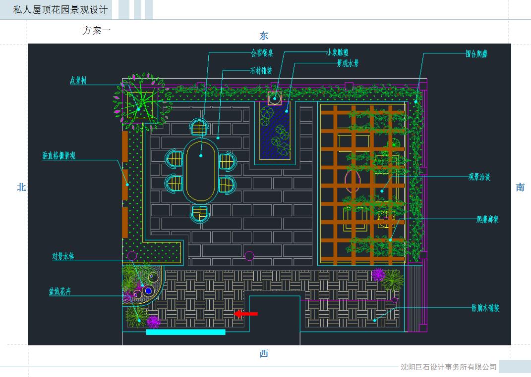Click the 私人屋顶花园景观设计 title
531x377 pixels.
tap(60, 9)
